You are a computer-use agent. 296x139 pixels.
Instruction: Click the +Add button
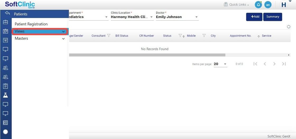point(254,17)
